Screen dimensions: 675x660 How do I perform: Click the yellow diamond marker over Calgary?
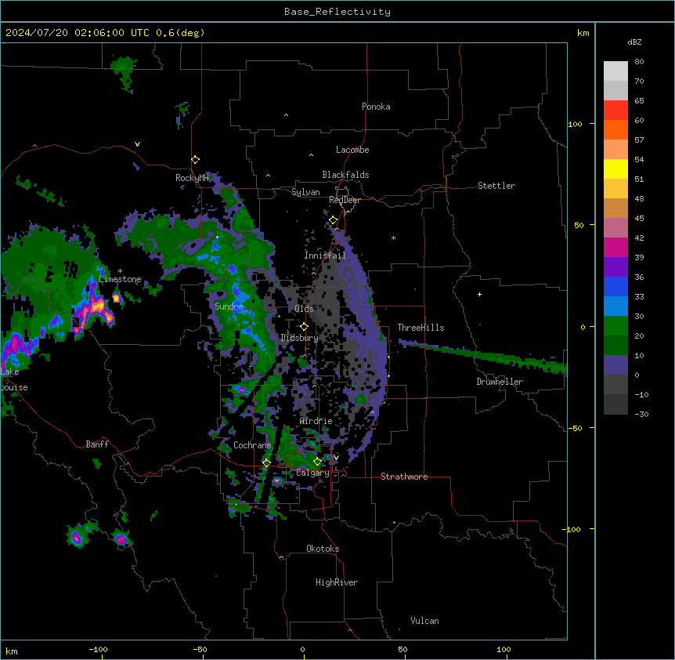point(317,462)
